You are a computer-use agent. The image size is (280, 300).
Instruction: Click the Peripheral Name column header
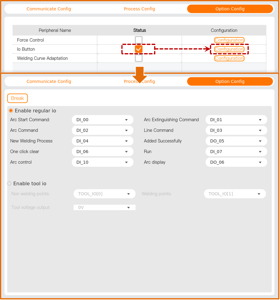55,30
